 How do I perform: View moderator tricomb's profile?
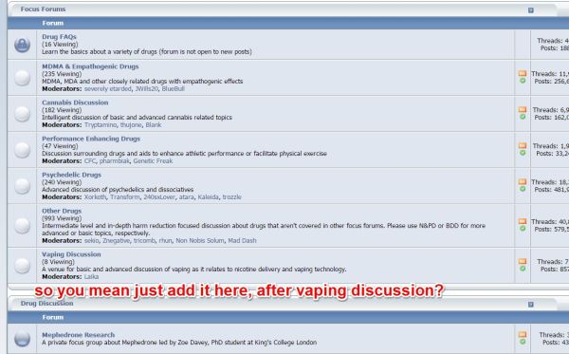pyautogui.click(x=144, y=241)
